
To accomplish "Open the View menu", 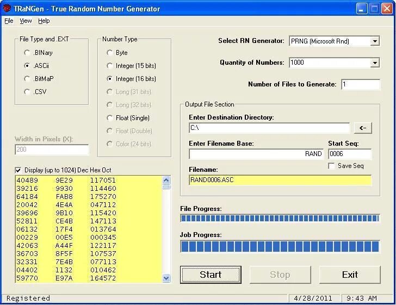I will pyautogui.click(x=26, y=21).
